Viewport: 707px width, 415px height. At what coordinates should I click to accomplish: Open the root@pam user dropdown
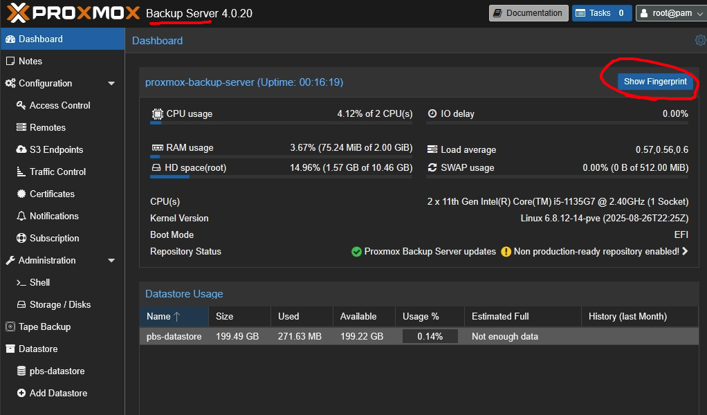[x=670, y=13]
